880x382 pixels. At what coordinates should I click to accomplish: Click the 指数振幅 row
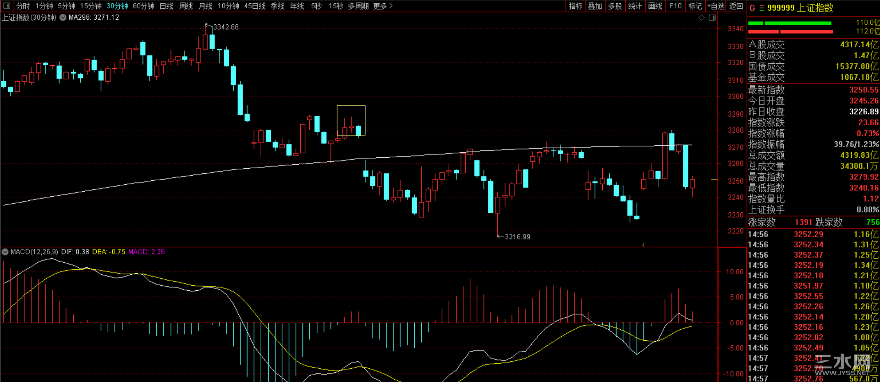(x=814, y=144)
